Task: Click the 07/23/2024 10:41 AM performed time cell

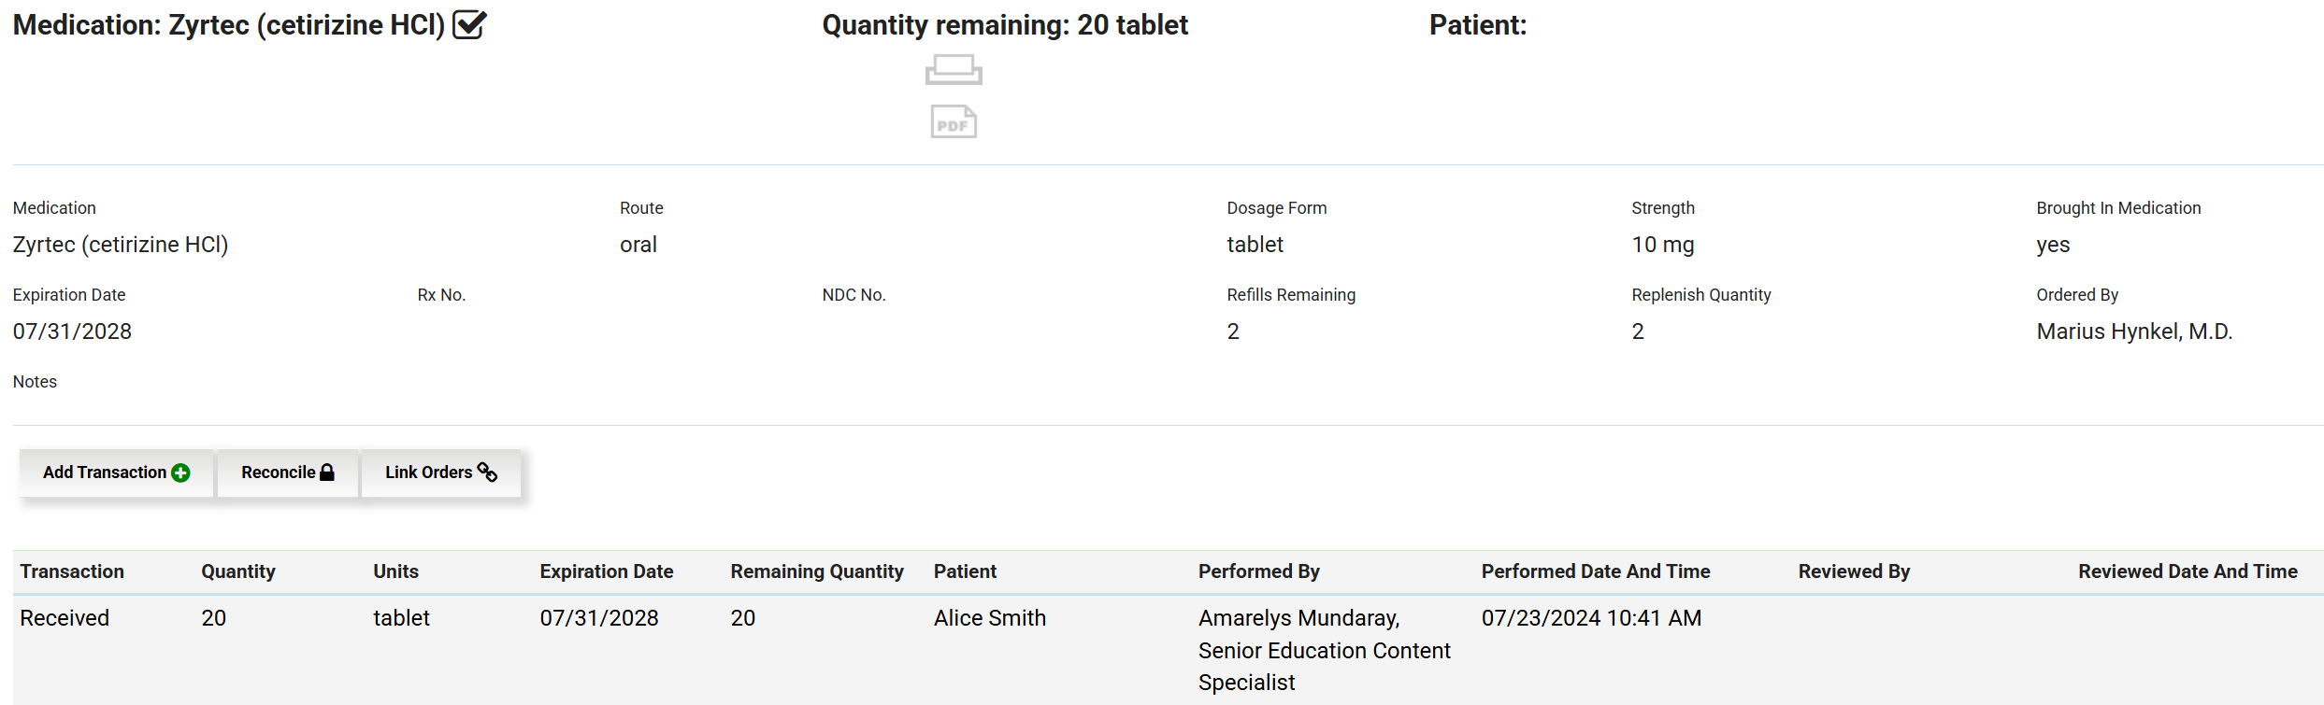Action: click(1590, 618)
